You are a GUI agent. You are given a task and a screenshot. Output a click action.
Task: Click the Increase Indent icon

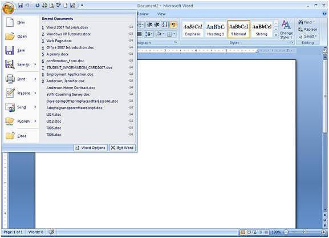coord(157,25)
